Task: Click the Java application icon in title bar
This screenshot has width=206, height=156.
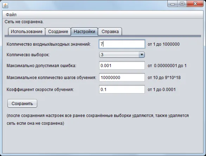Action: click(x=5, y=5)
